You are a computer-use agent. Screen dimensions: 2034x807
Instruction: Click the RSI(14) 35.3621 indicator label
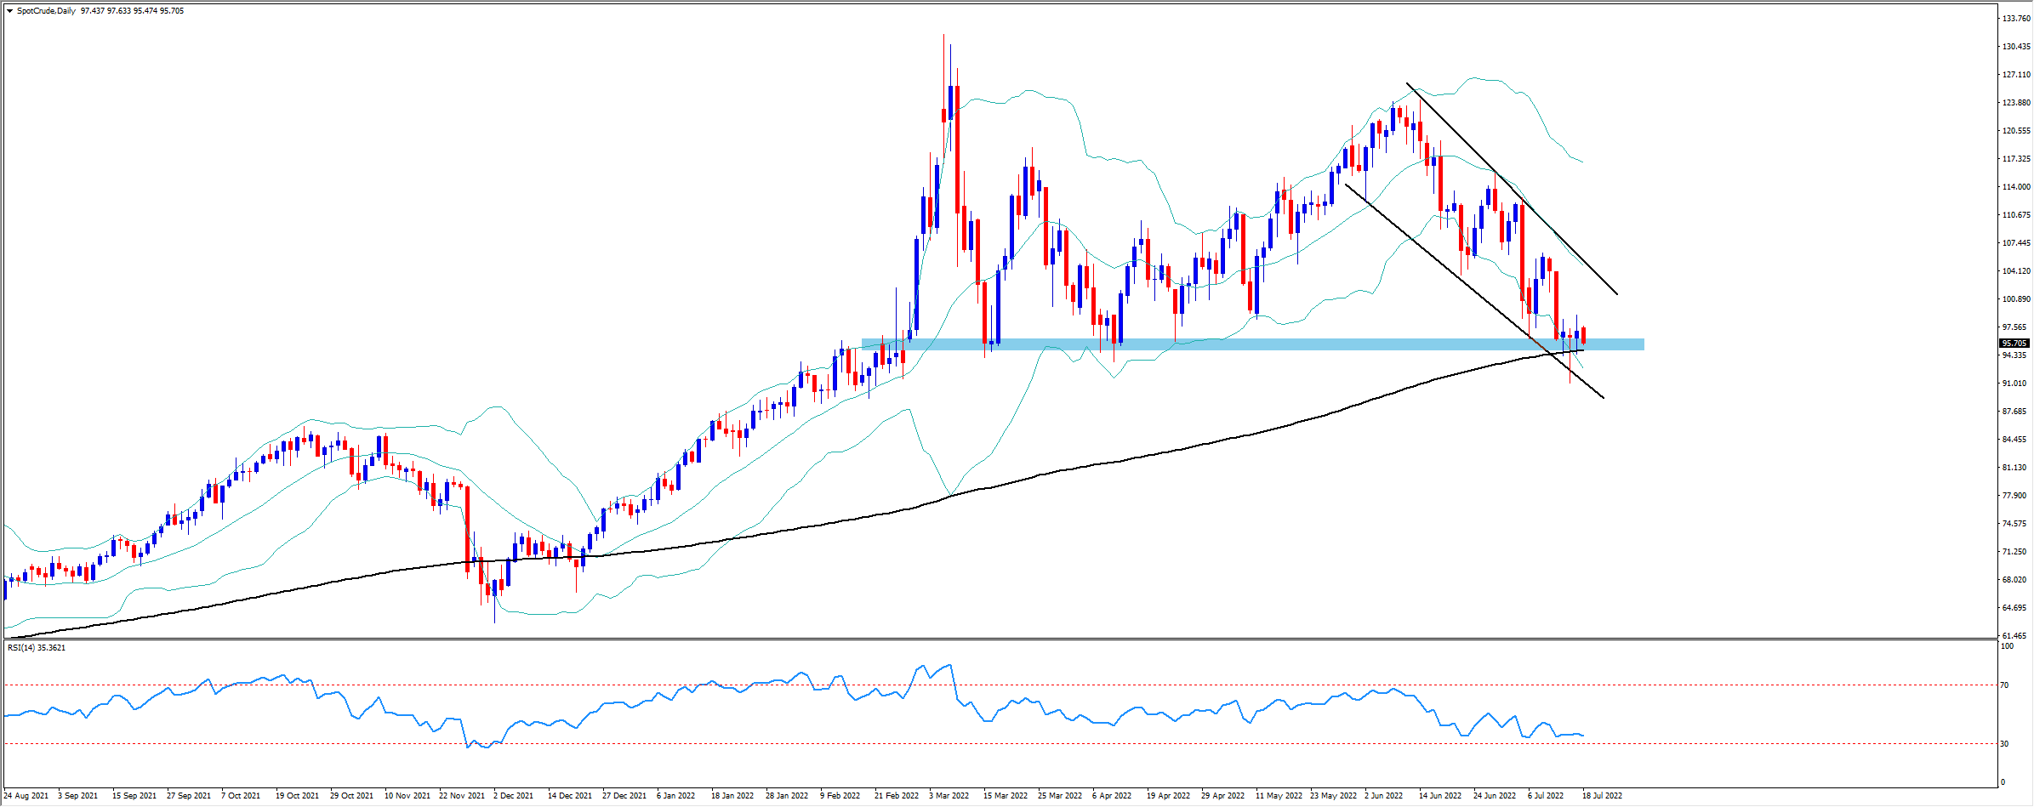click(x=37, y=648)
